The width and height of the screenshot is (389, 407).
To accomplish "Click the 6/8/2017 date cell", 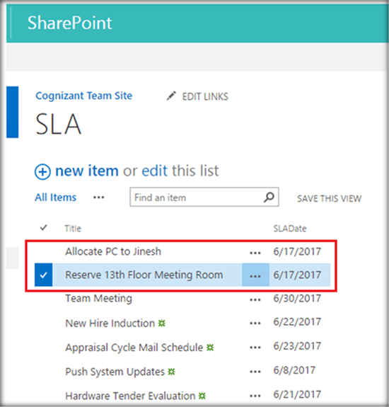I will point(294,370).
